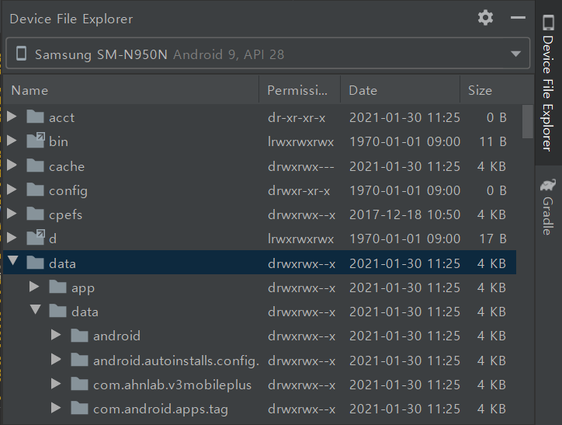Screen dimensions: 562x425
Task: Click the 11 B size of bin
Action: tap(493, 141)
